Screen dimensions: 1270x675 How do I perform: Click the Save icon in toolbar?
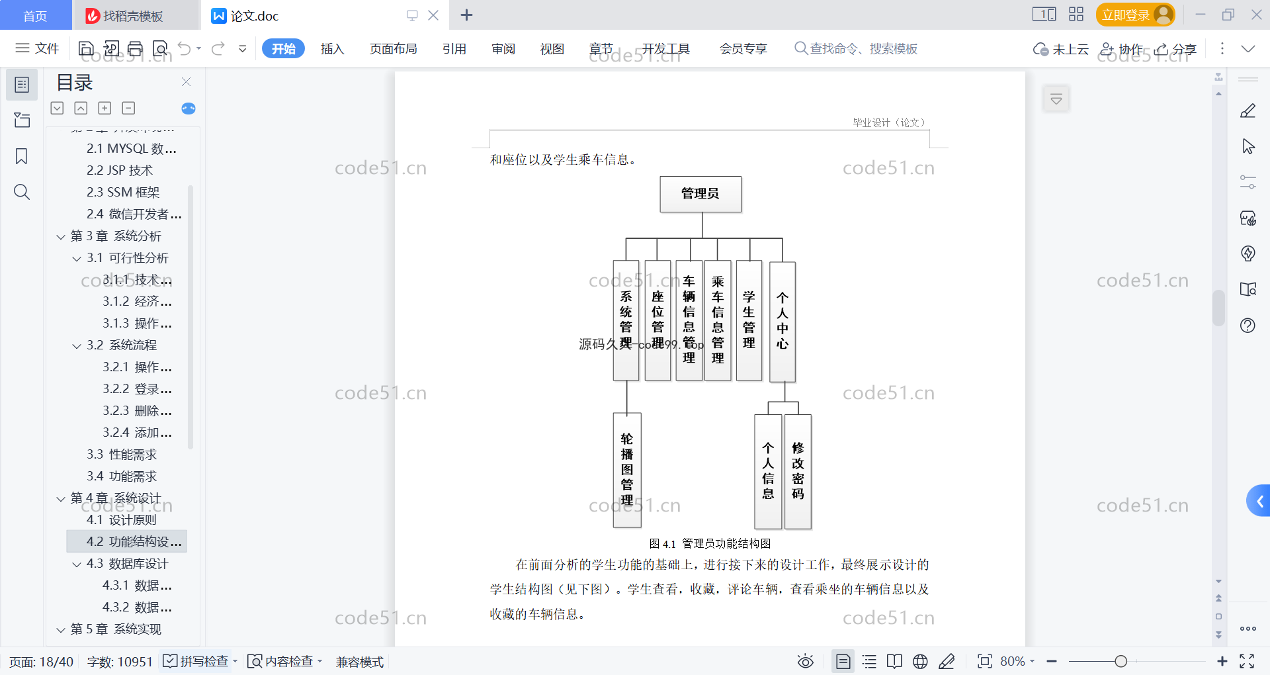pyautogui.click(x=86, y=48)
